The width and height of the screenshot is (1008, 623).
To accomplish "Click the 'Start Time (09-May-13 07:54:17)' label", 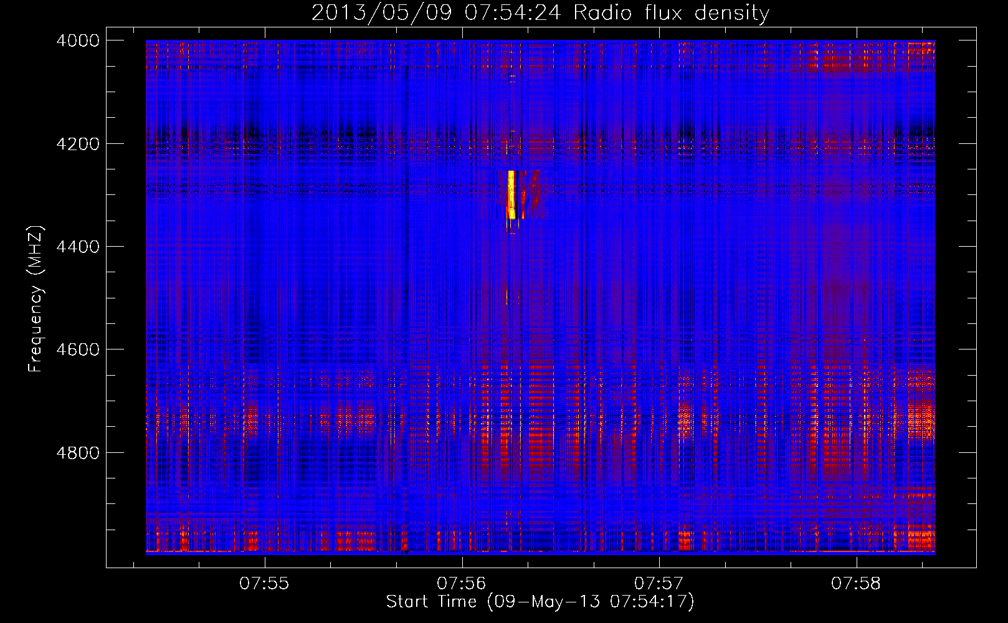I will [540, 602].
